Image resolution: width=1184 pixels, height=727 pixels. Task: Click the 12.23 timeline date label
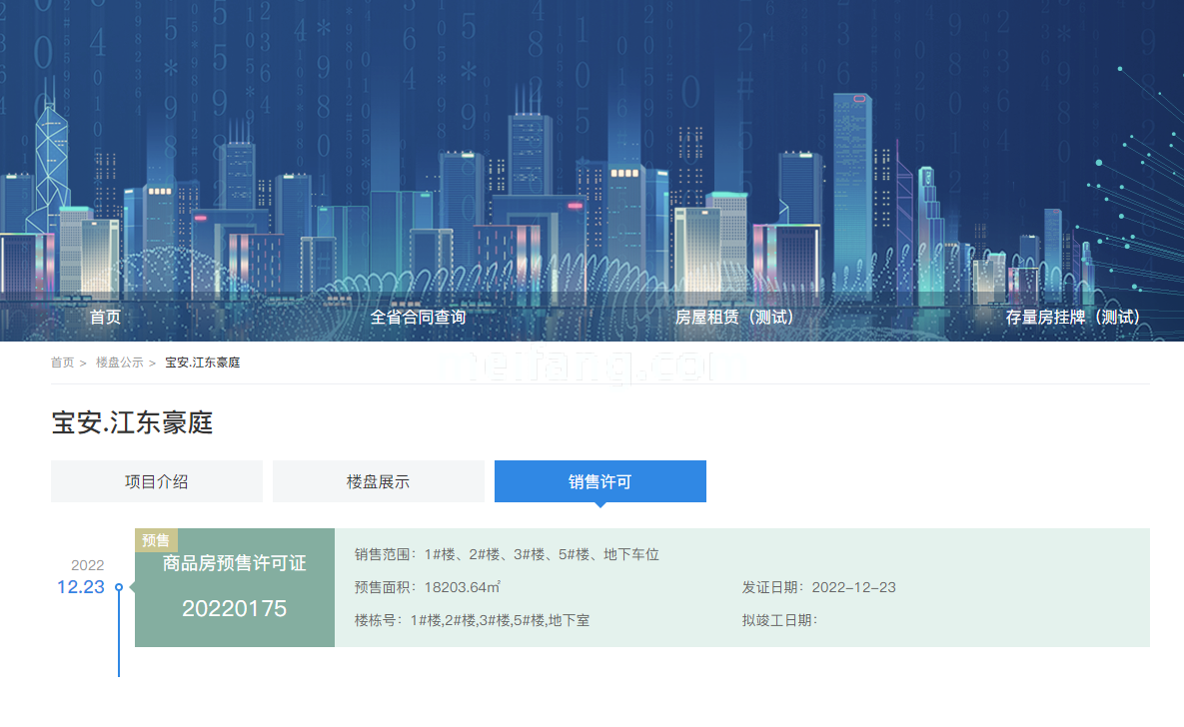point(80,587)
